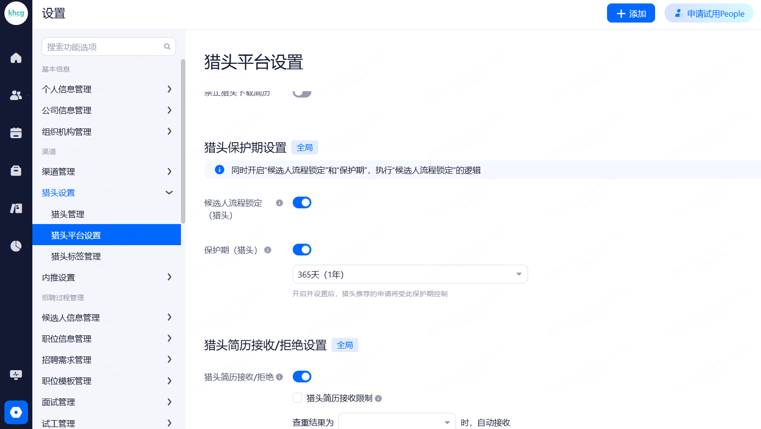Open the 365天（1年） protection period dropdown
This screenshot has height=429, width=761.
point(410,274)
